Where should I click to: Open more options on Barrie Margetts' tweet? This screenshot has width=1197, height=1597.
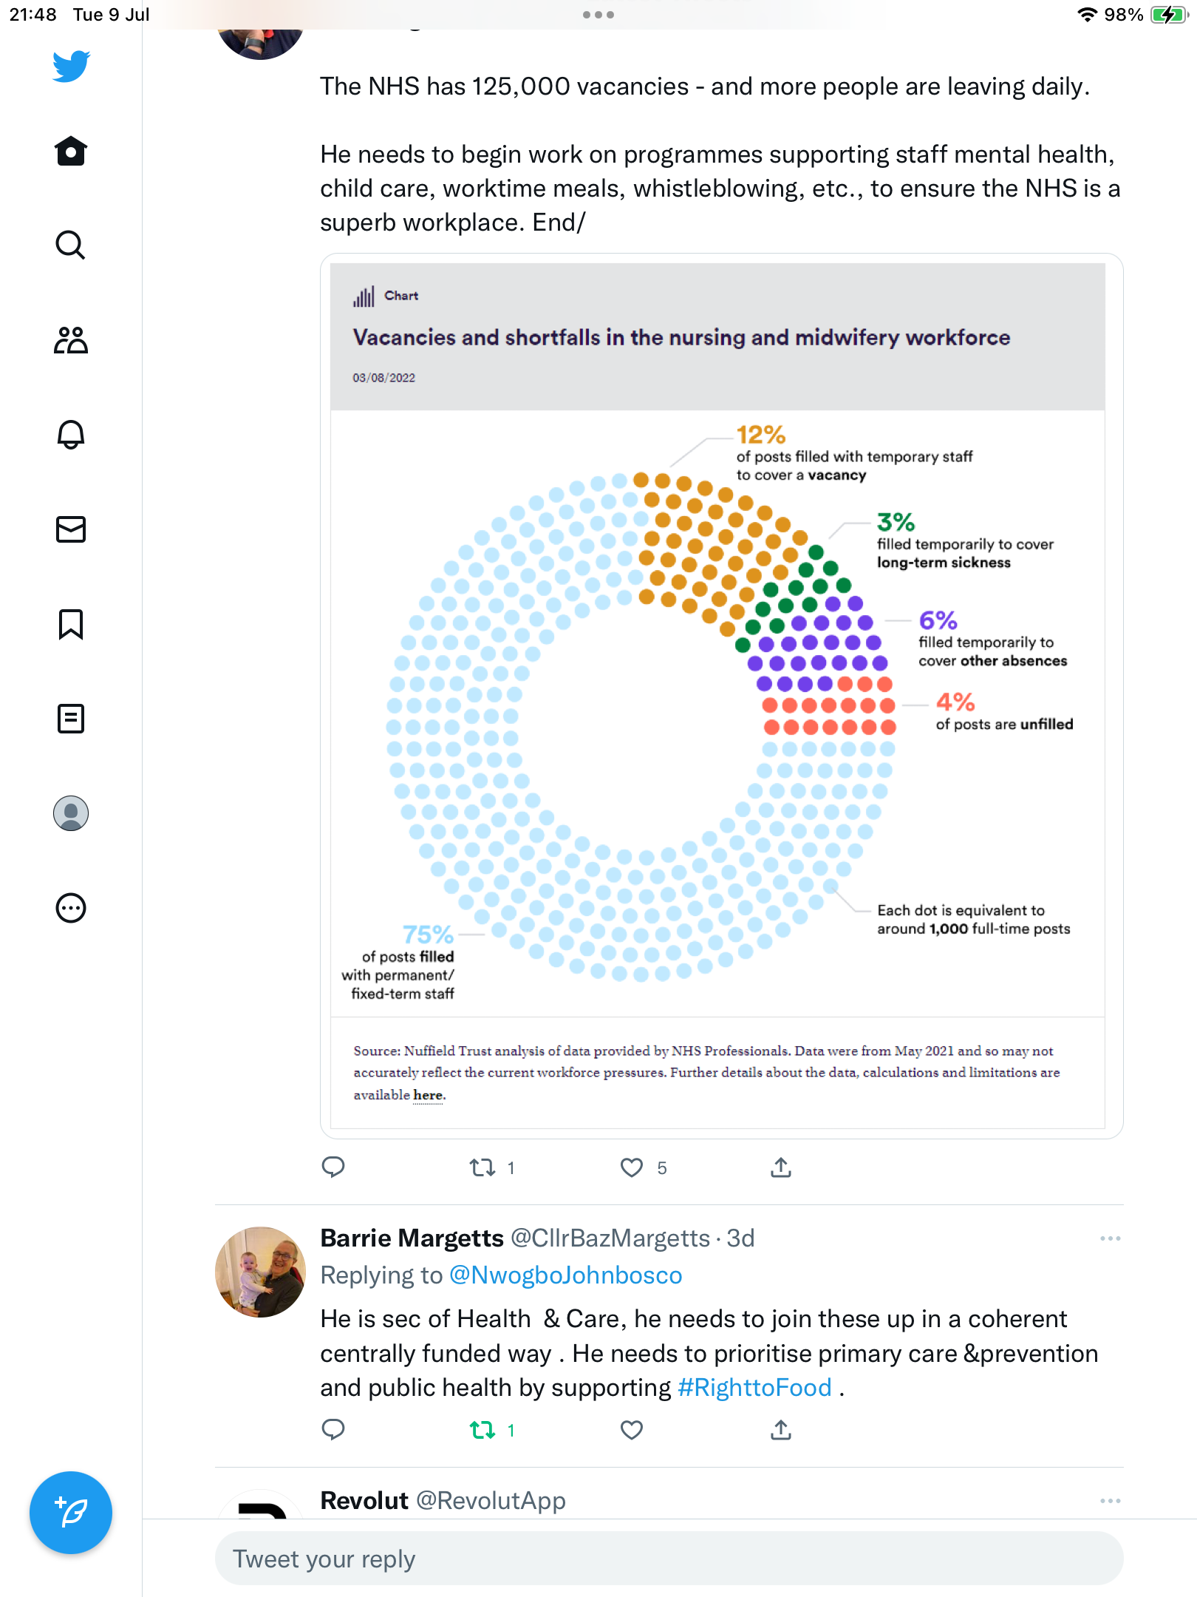(1110, 1238)
